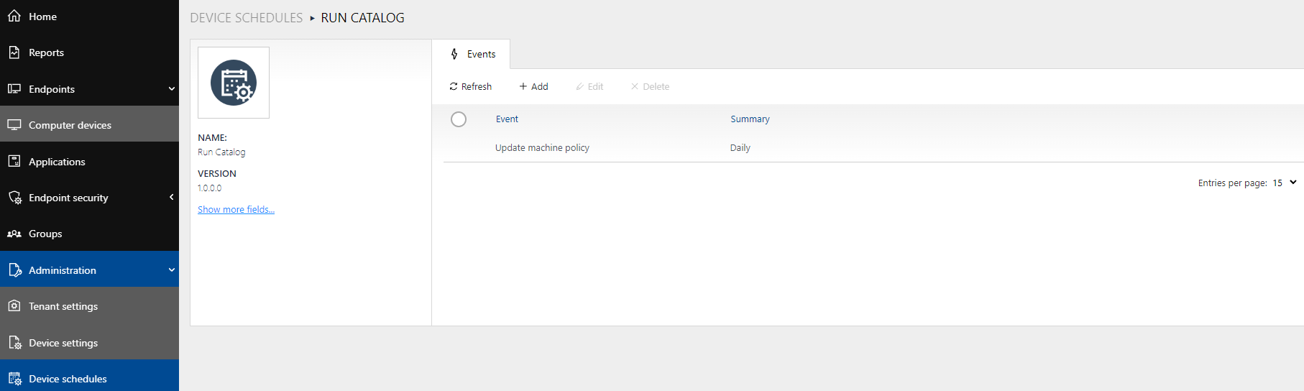Open the Entries per page dropdown
This screenshot has width=1304, height=391.
1285,183
